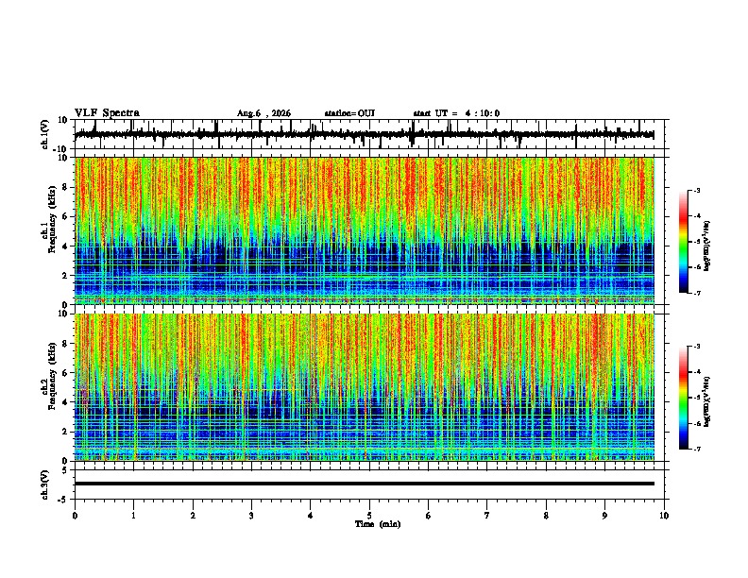Click the '8' kHz tick of ch.1 spectrogram
The image size is (748, 578).
click(x=65, y=187)
